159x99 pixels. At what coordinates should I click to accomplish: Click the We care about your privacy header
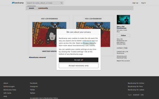(79, 32)
